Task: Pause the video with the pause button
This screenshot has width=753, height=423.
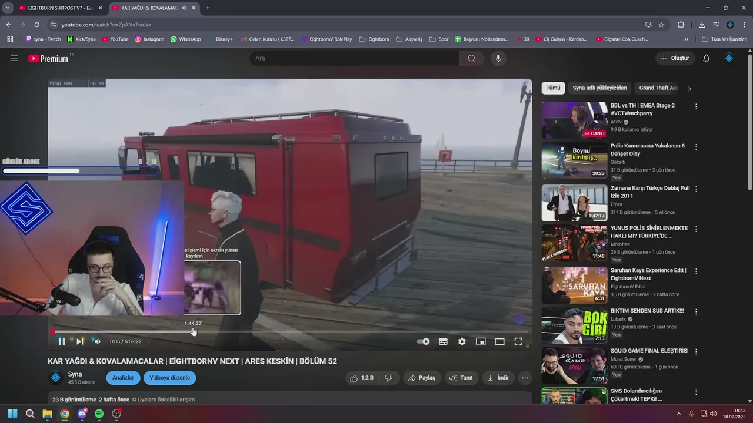Action: (61, 341)
